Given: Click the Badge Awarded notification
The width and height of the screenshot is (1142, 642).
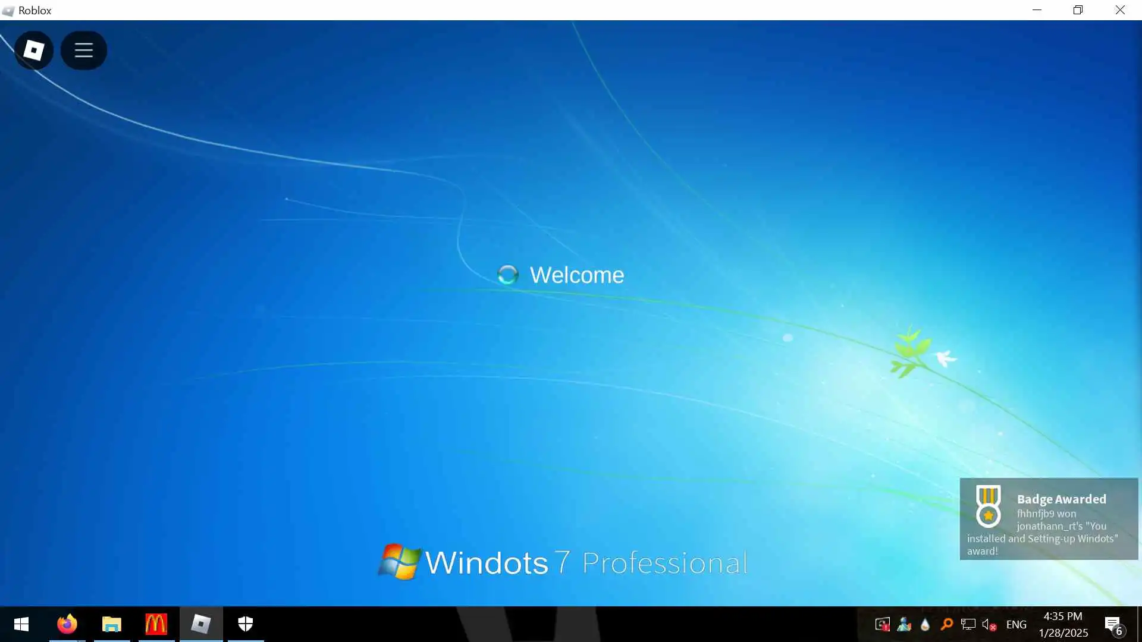Looking at the screenshot, I should (x=1049, y=519).
